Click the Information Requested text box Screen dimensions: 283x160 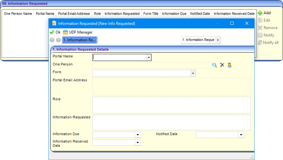171,123
